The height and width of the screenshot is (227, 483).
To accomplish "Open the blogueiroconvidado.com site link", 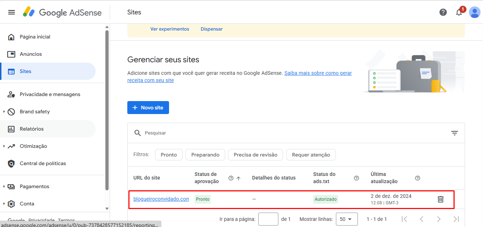I will (x=161, y=199).
